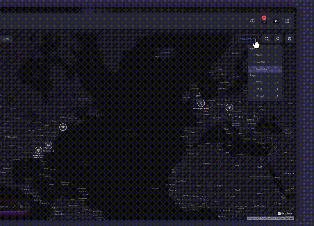Viewport: 314px width, 226px height.
Task: Open the map search magnifier
Action: [278, 39]
